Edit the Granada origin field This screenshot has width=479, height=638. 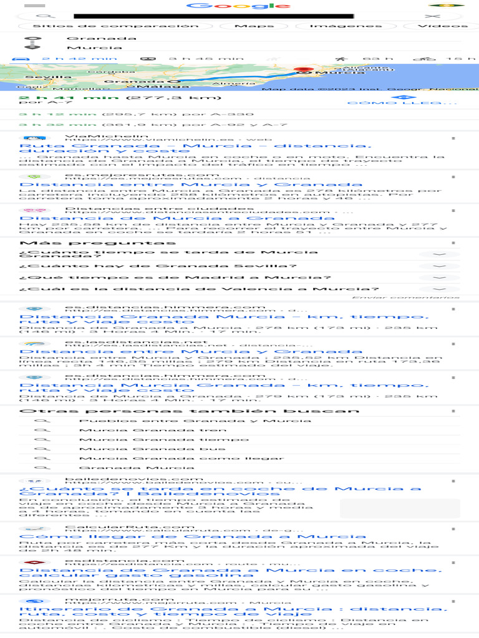tap(264, 38)
